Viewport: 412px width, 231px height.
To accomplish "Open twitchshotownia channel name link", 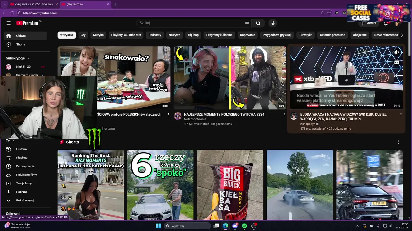I will click(195, 119).
